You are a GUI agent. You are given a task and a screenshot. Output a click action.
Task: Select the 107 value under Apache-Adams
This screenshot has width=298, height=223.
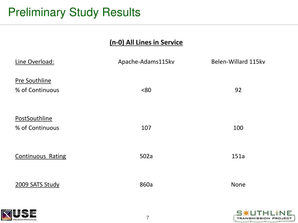146,128
